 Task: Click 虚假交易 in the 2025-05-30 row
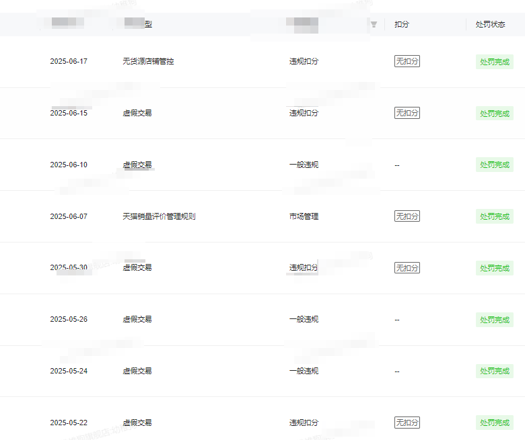click(x=137, y=267)
